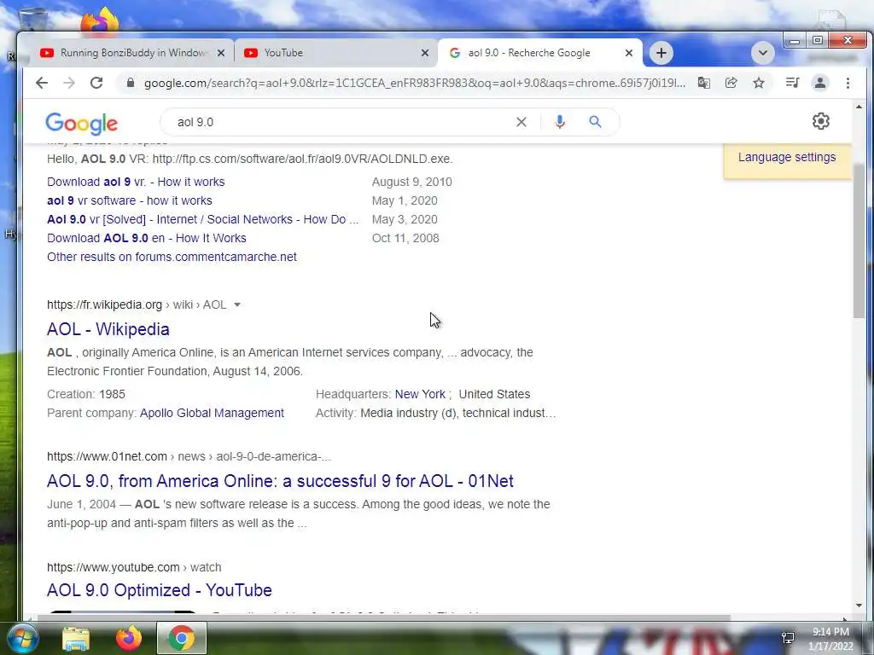The width and height of the screenshot is (874, 655).
Task: Open Chrome three-dot menu
Action: point(848,83)
